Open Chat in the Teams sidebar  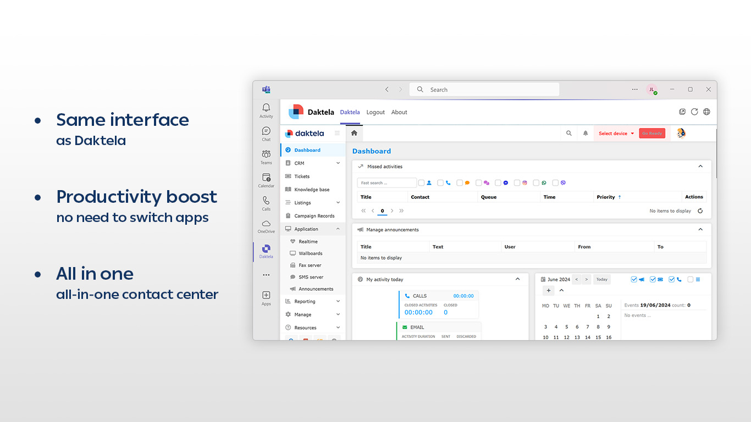point(266,134)
